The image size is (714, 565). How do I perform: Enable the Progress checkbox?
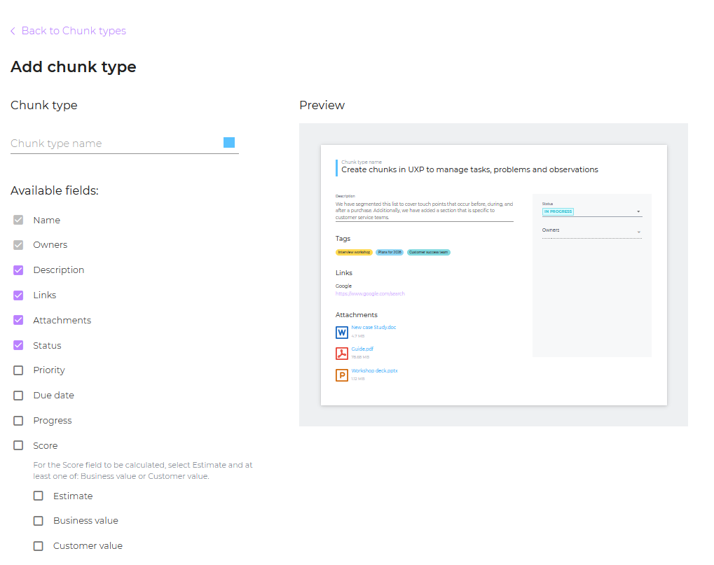click(x=18, y=421)
